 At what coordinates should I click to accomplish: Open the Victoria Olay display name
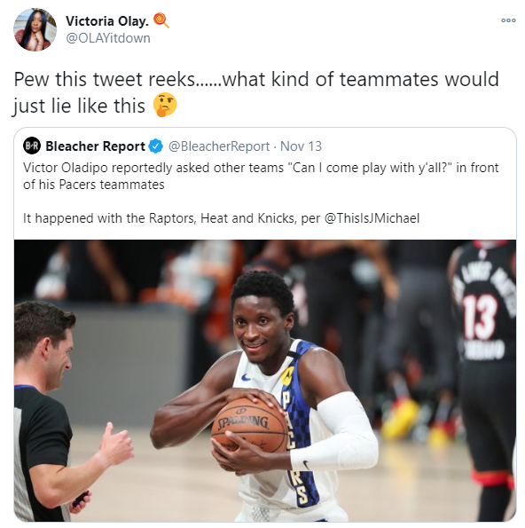pyautogui.click(x=107, y=21)
